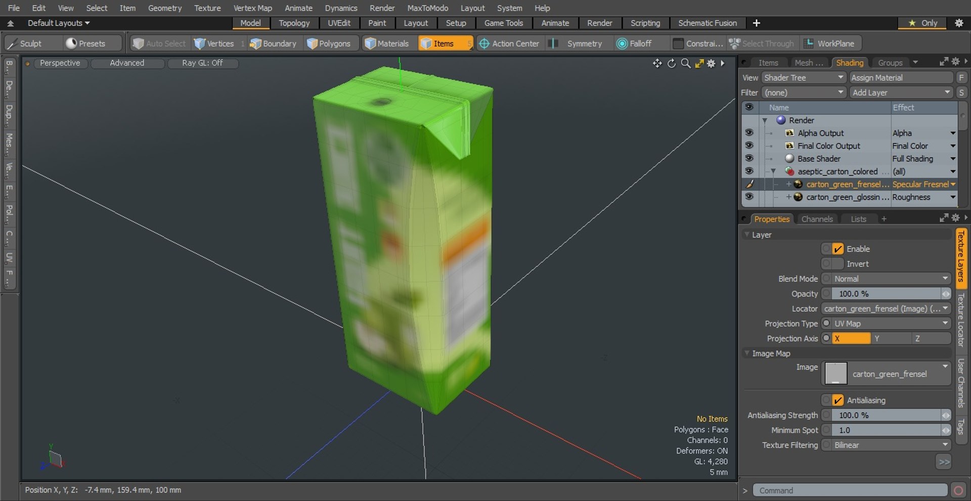Click the Ray GL: Off button
The height and width of the screenshot is (501, 971).
coord(202,63)
